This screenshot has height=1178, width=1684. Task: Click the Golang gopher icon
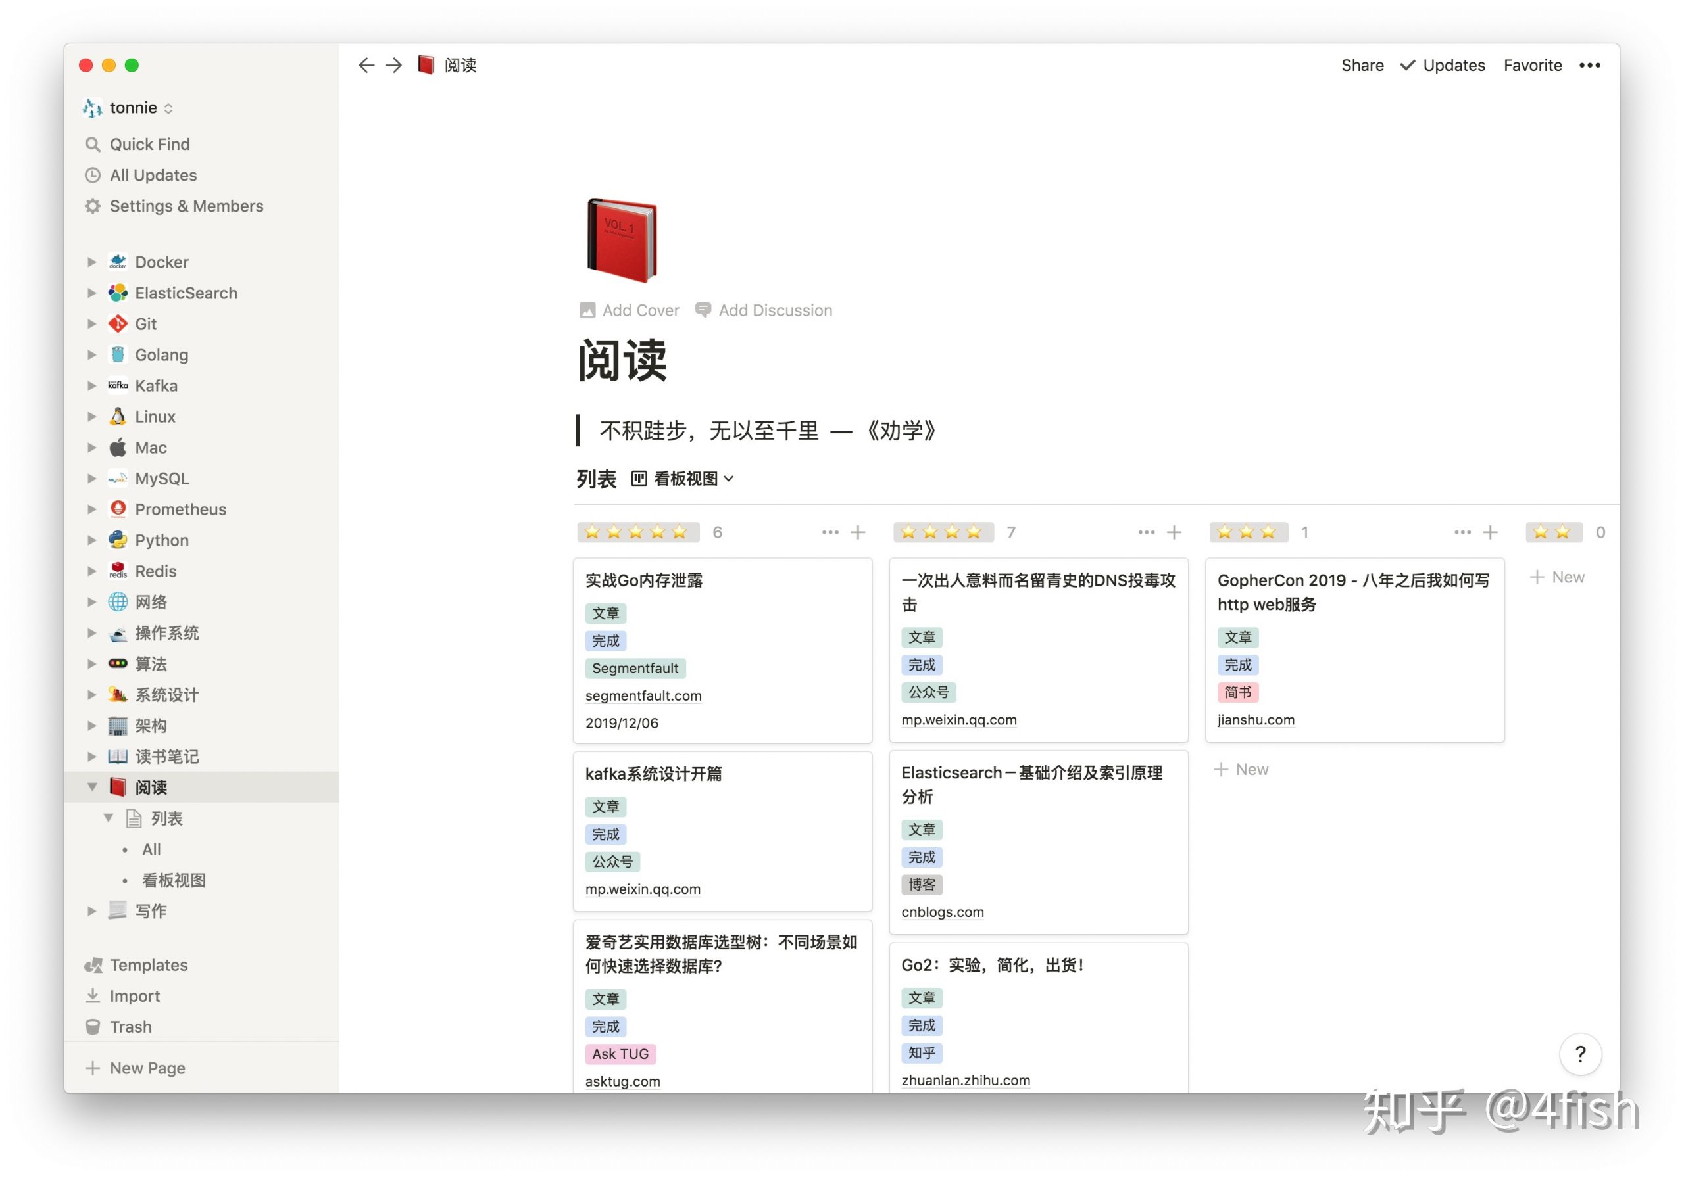(x=117, y=355)
